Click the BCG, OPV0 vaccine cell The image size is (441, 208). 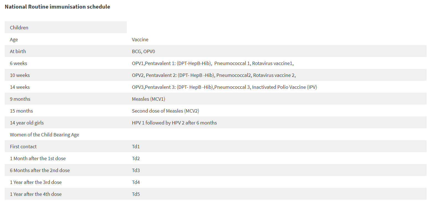click(143, 51)
